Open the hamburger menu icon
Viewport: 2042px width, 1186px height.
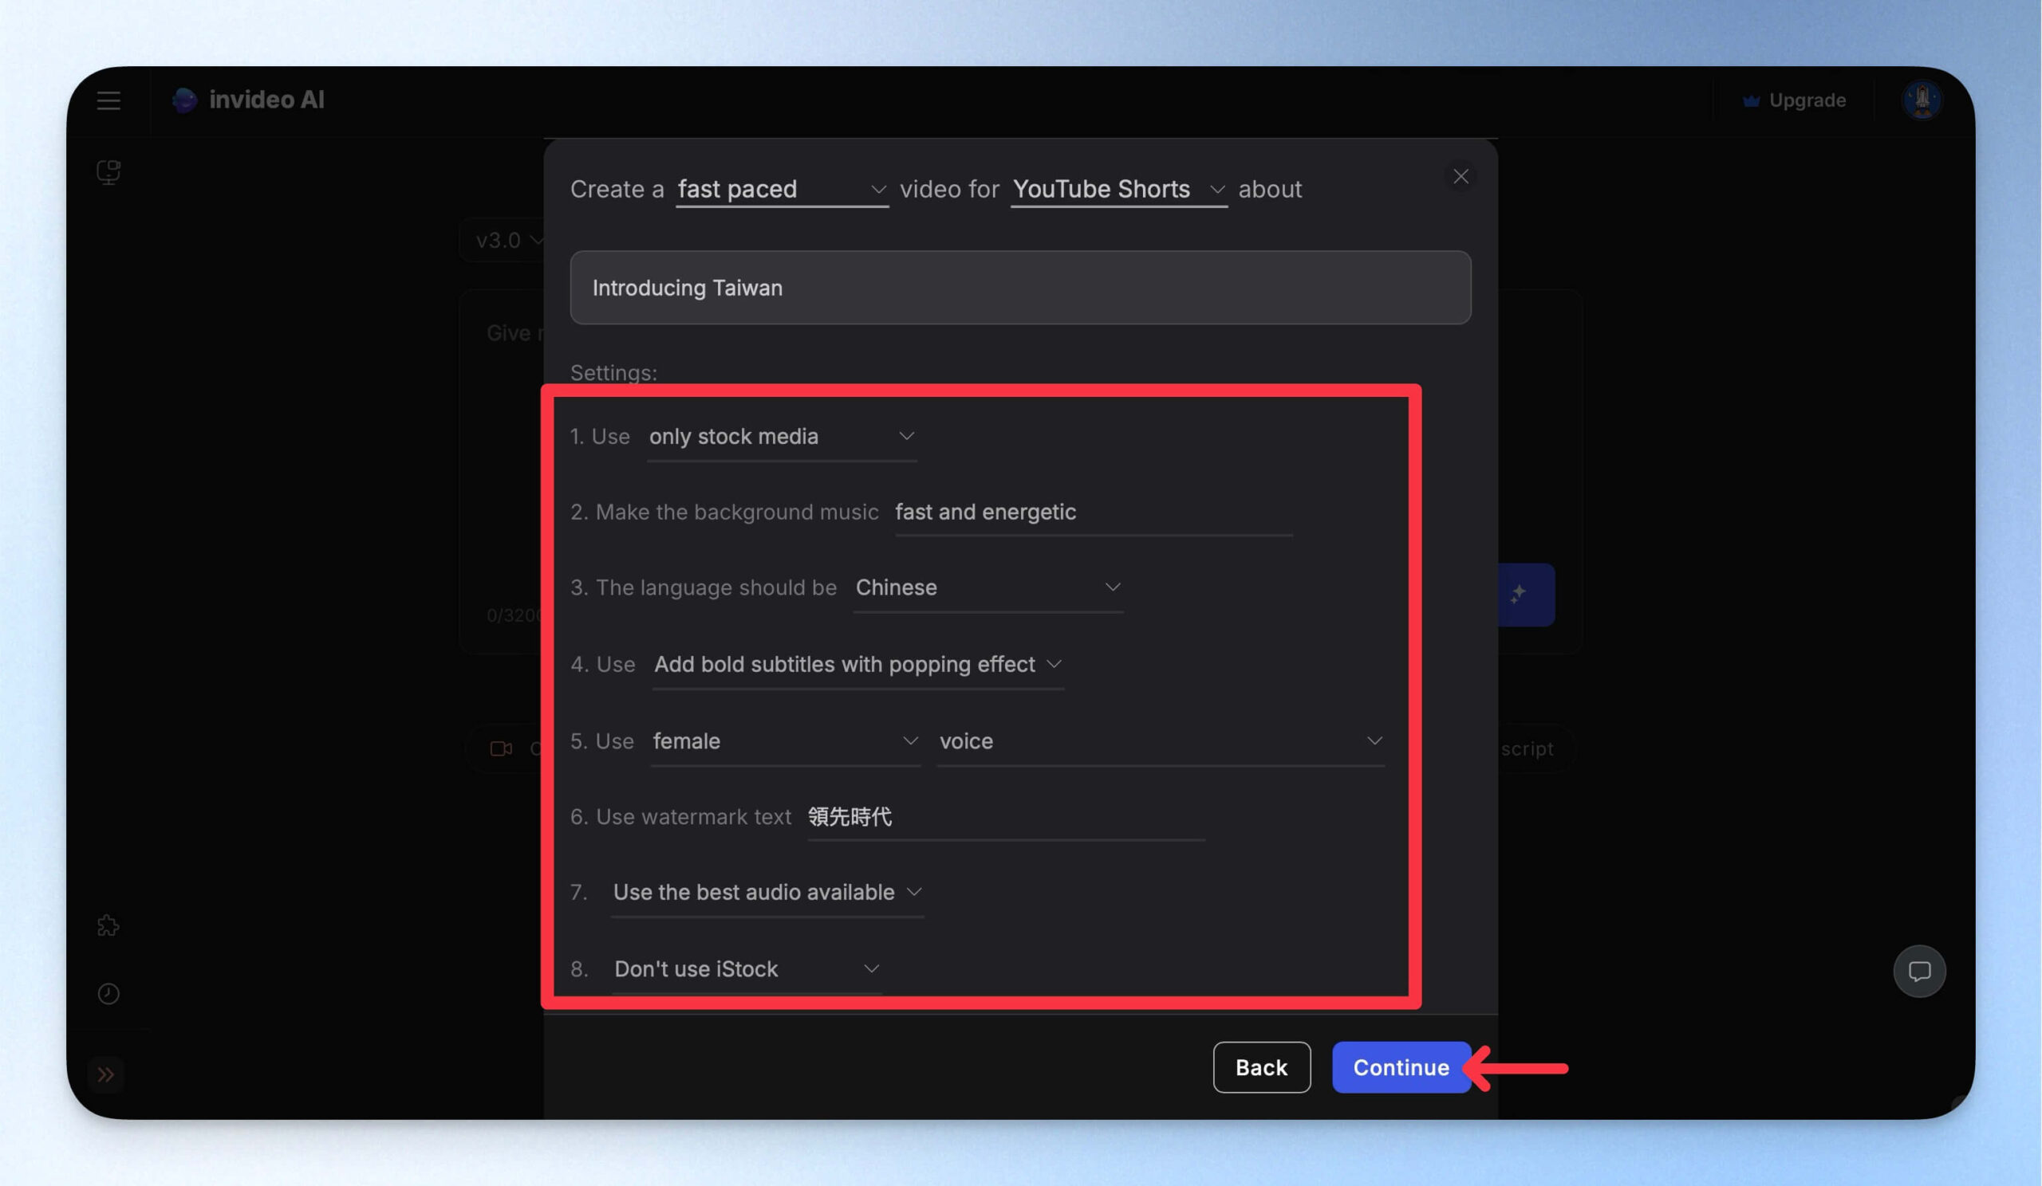tap(108, 100)
